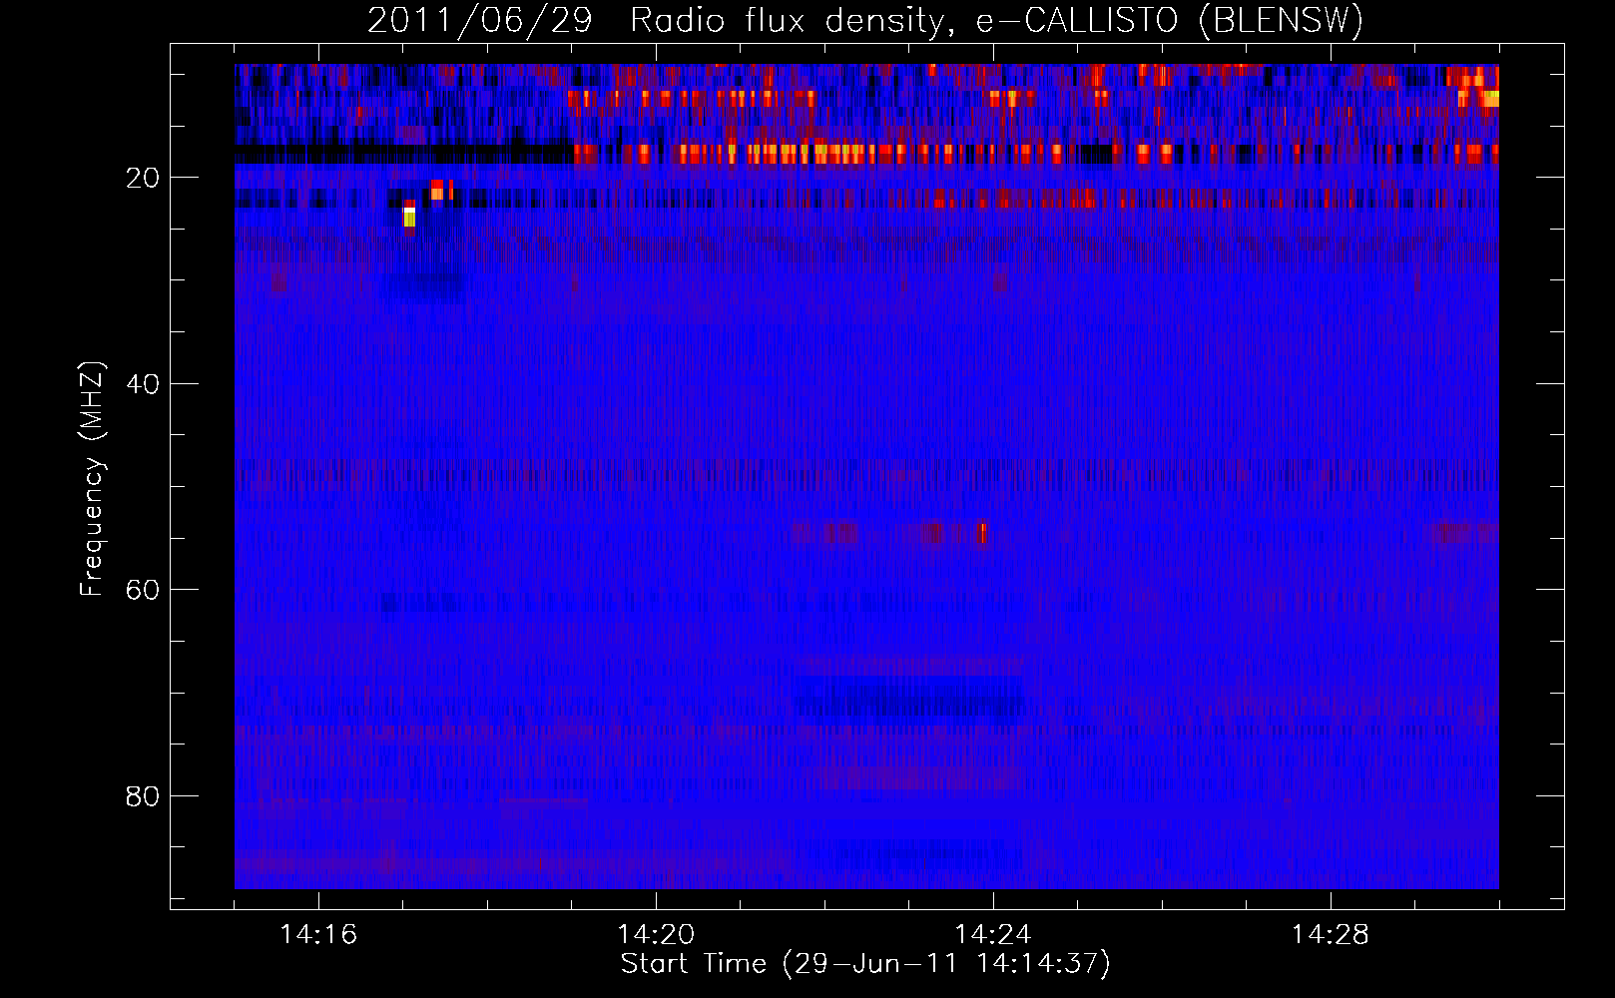Click the 14:24 time tick label
The image size is (1615, 998).
tap(993, 934)
